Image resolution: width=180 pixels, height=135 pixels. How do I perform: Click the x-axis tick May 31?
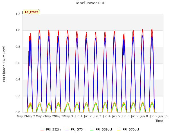point(69,116)
